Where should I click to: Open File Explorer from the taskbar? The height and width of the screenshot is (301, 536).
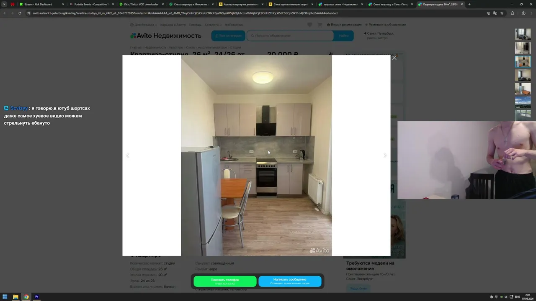coord(15,297)
